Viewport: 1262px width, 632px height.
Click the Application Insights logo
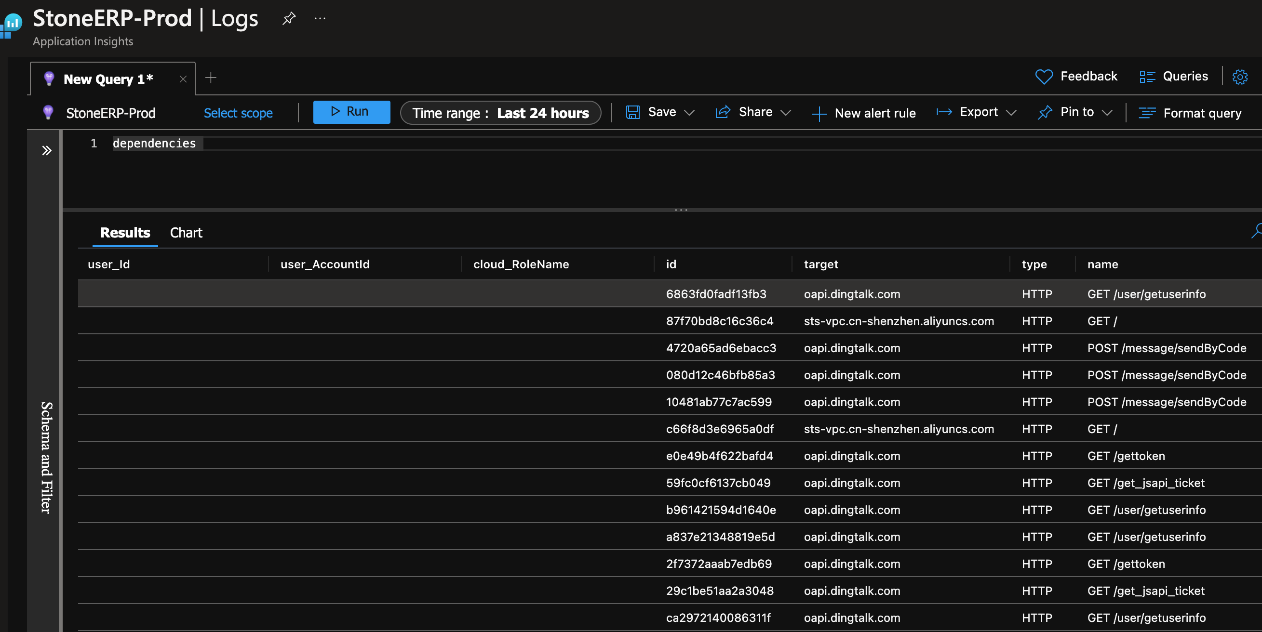coord(12,24)
